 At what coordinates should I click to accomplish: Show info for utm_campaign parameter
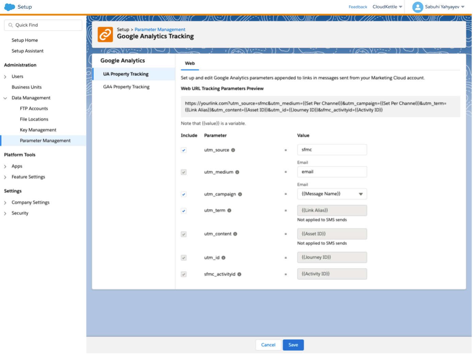pos(240,194)
